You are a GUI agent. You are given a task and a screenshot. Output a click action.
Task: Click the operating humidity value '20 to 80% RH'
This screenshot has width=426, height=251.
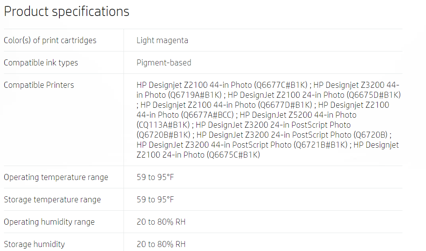(x=161, y=221)
